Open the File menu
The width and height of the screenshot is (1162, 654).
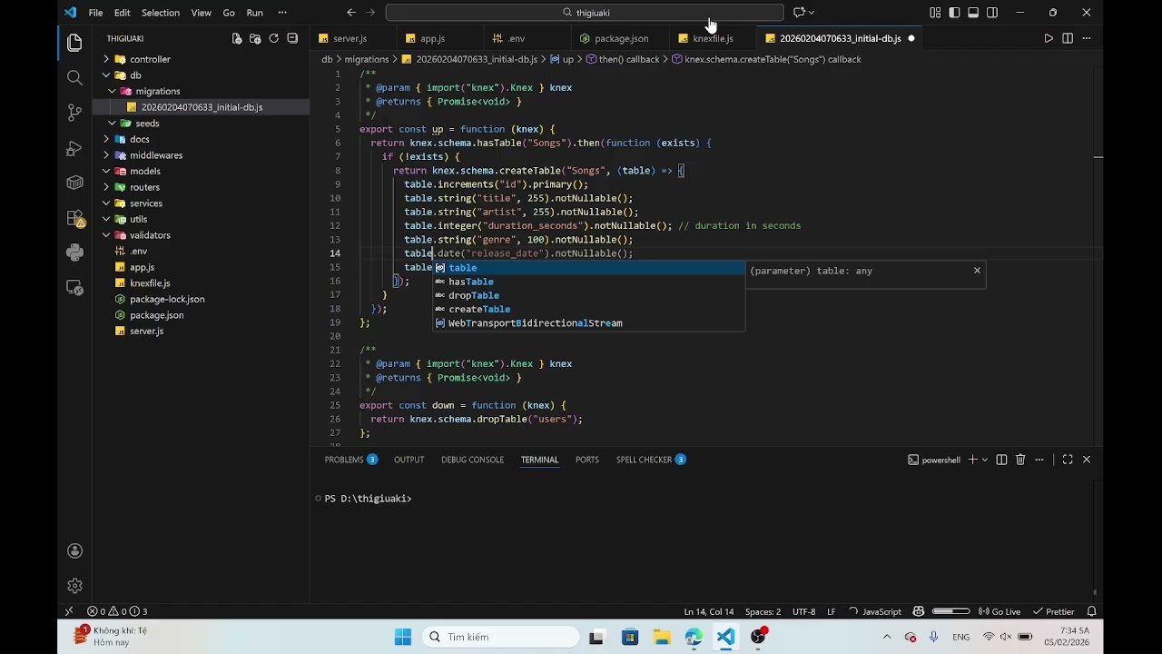pos(95,13)
